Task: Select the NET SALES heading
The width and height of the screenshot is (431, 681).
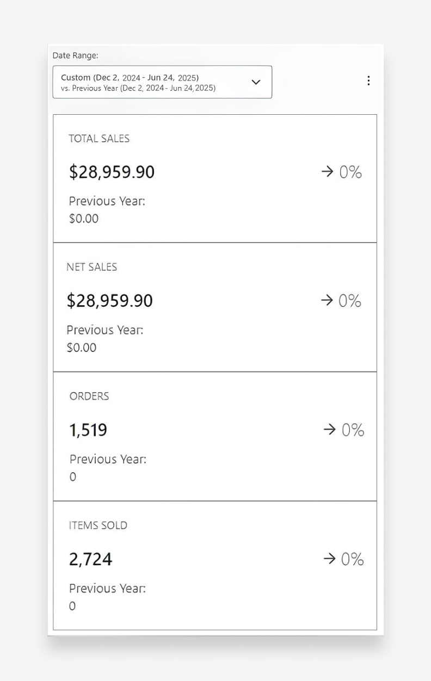Action: tap(91, 267)
